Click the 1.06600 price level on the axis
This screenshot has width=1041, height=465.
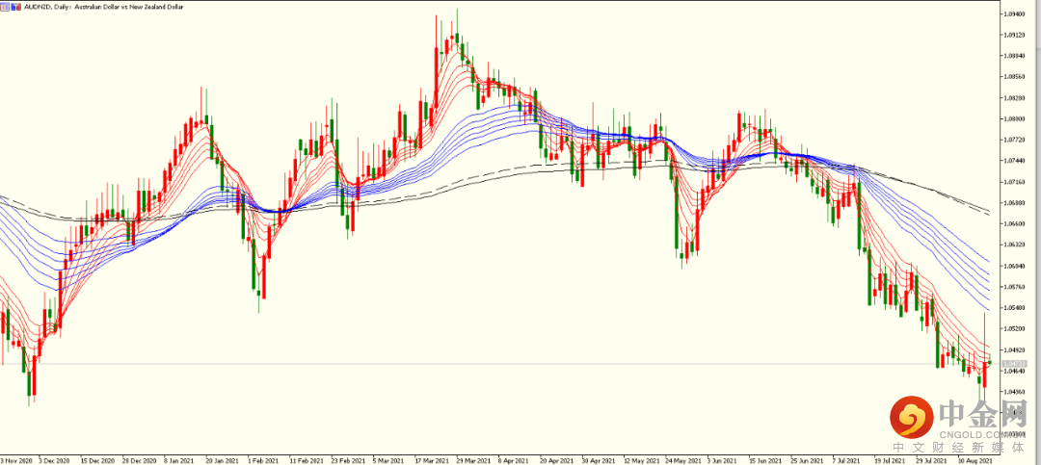[1013, 223]
